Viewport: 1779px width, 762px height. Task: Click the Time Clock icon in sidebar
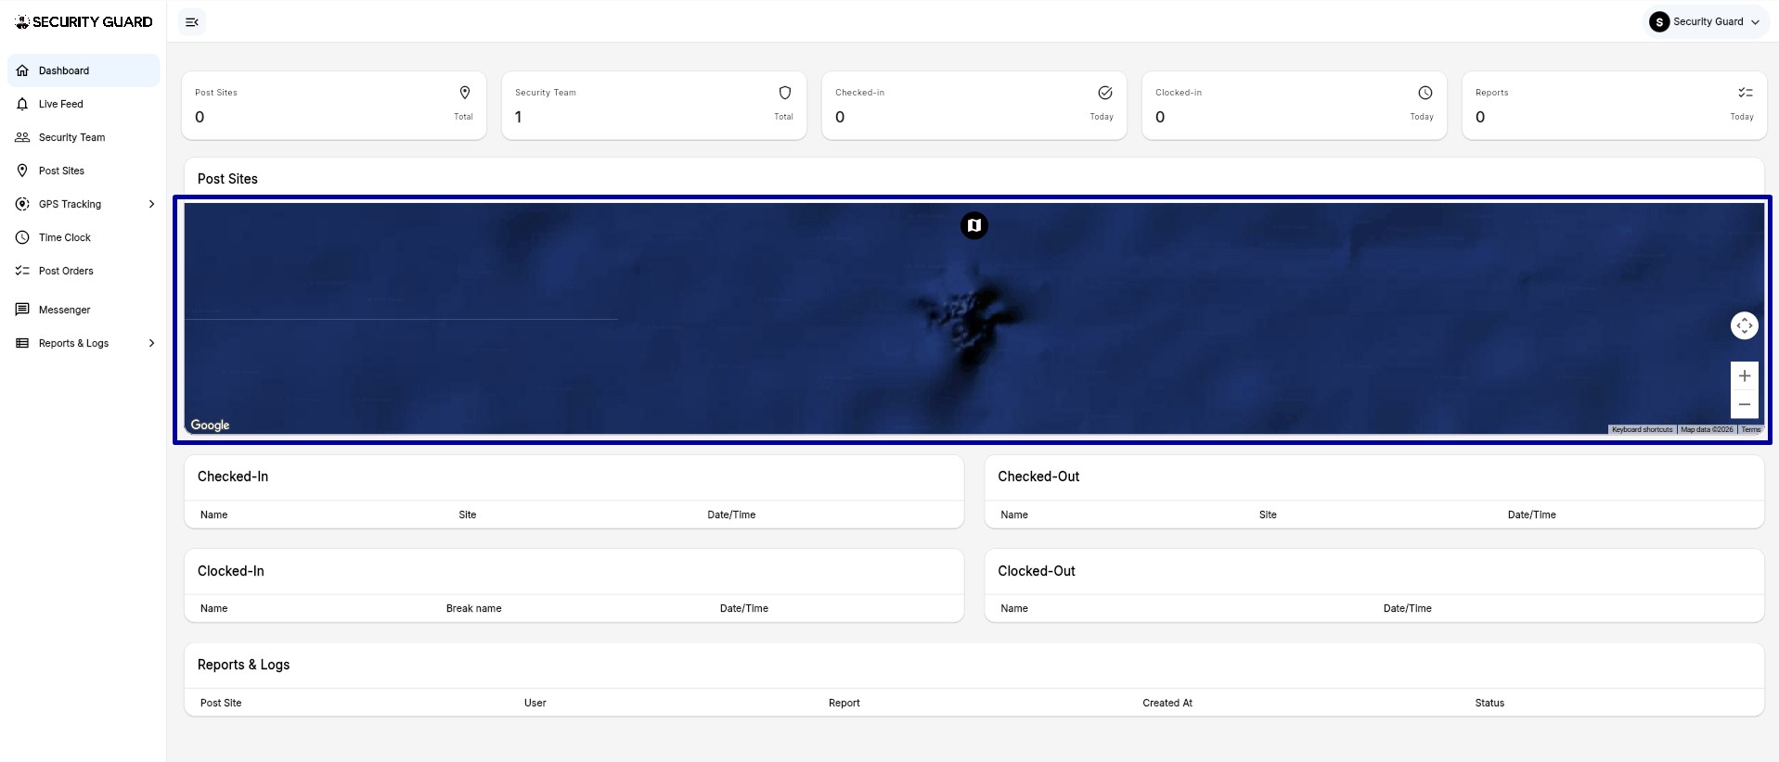(x=22, y=237)
